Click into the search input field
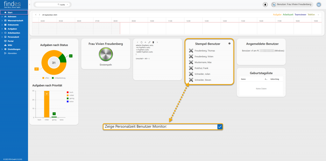Screen dimensions: 326x161 (x=46, y=5)
